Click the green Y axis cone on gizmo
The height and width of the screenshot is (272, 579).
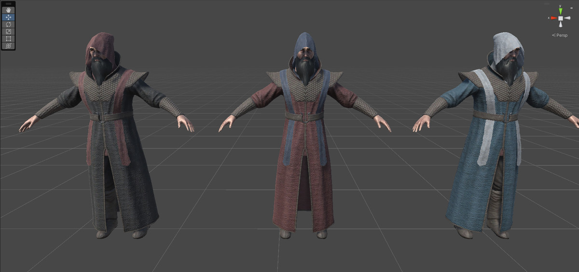click(561, 11)
